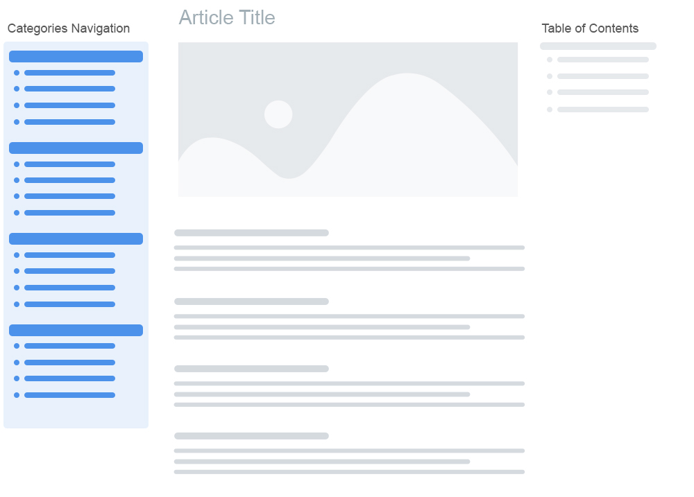Screen dimensions: 694x497
Task: Expand the third category header in the sidebar
Action: (76, 239)
